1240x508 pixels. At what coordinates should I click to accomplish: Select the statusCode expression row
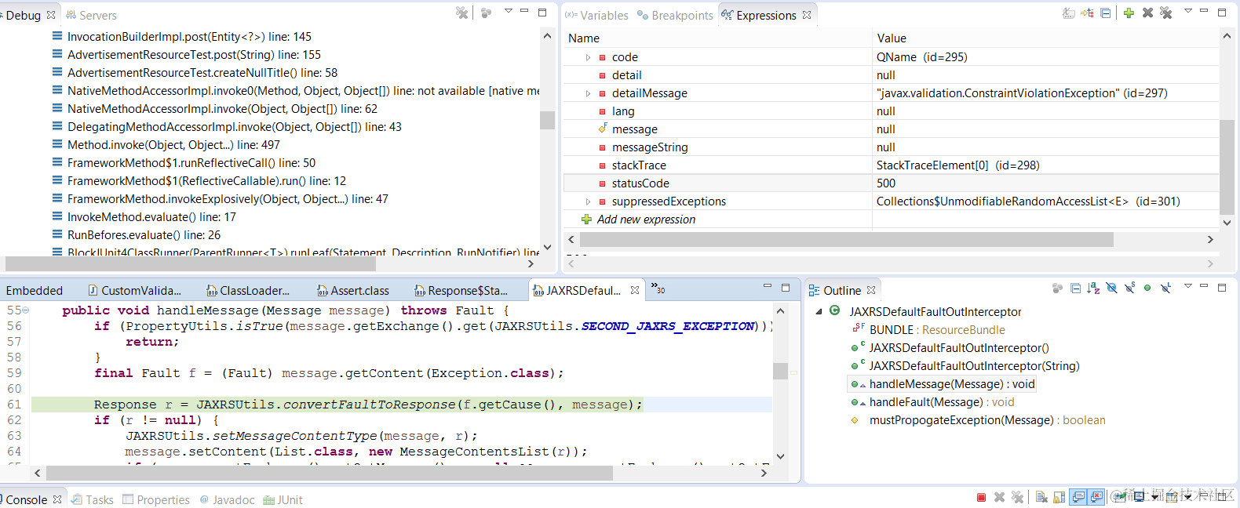point(891,183)
